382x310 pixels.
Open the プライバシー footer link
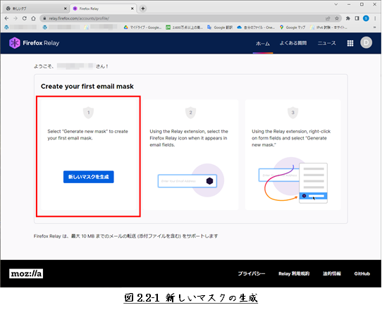pos(252,273)
